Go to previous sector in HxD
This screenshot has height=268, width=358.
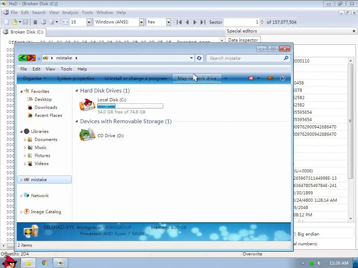187,22
